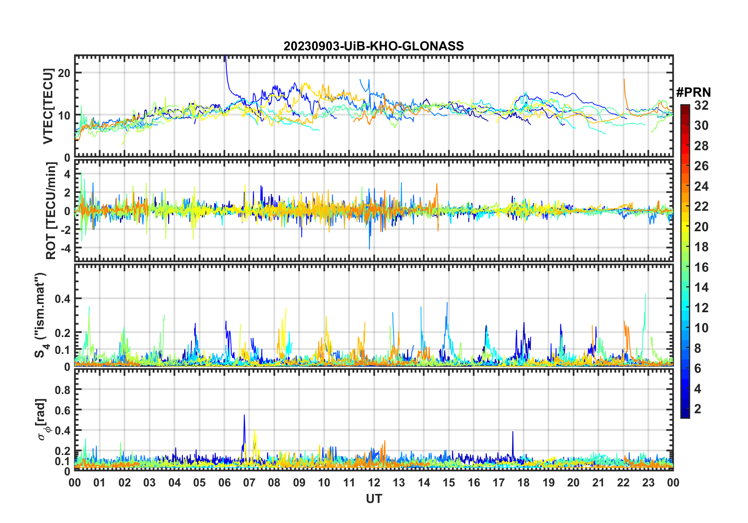This screenshot has height=523, width=748.
Task: Select the ROT [TECU/min] y-axis label
Action: click(x=51, y=211)
